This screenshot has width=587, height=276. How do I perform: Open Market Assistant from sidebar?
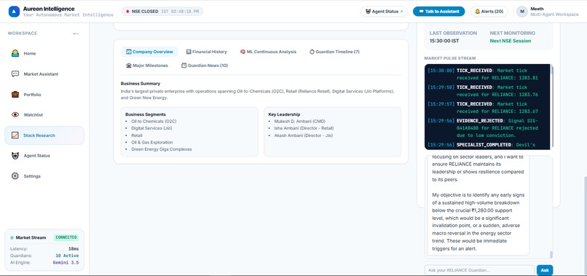(44, 74)
